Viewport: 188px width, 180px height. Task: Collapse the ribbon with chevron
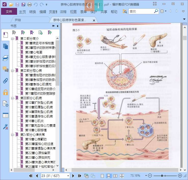pos(183,11)
